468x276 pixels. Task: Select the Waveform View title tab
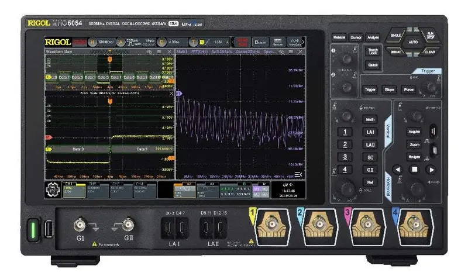coord(59,51)
